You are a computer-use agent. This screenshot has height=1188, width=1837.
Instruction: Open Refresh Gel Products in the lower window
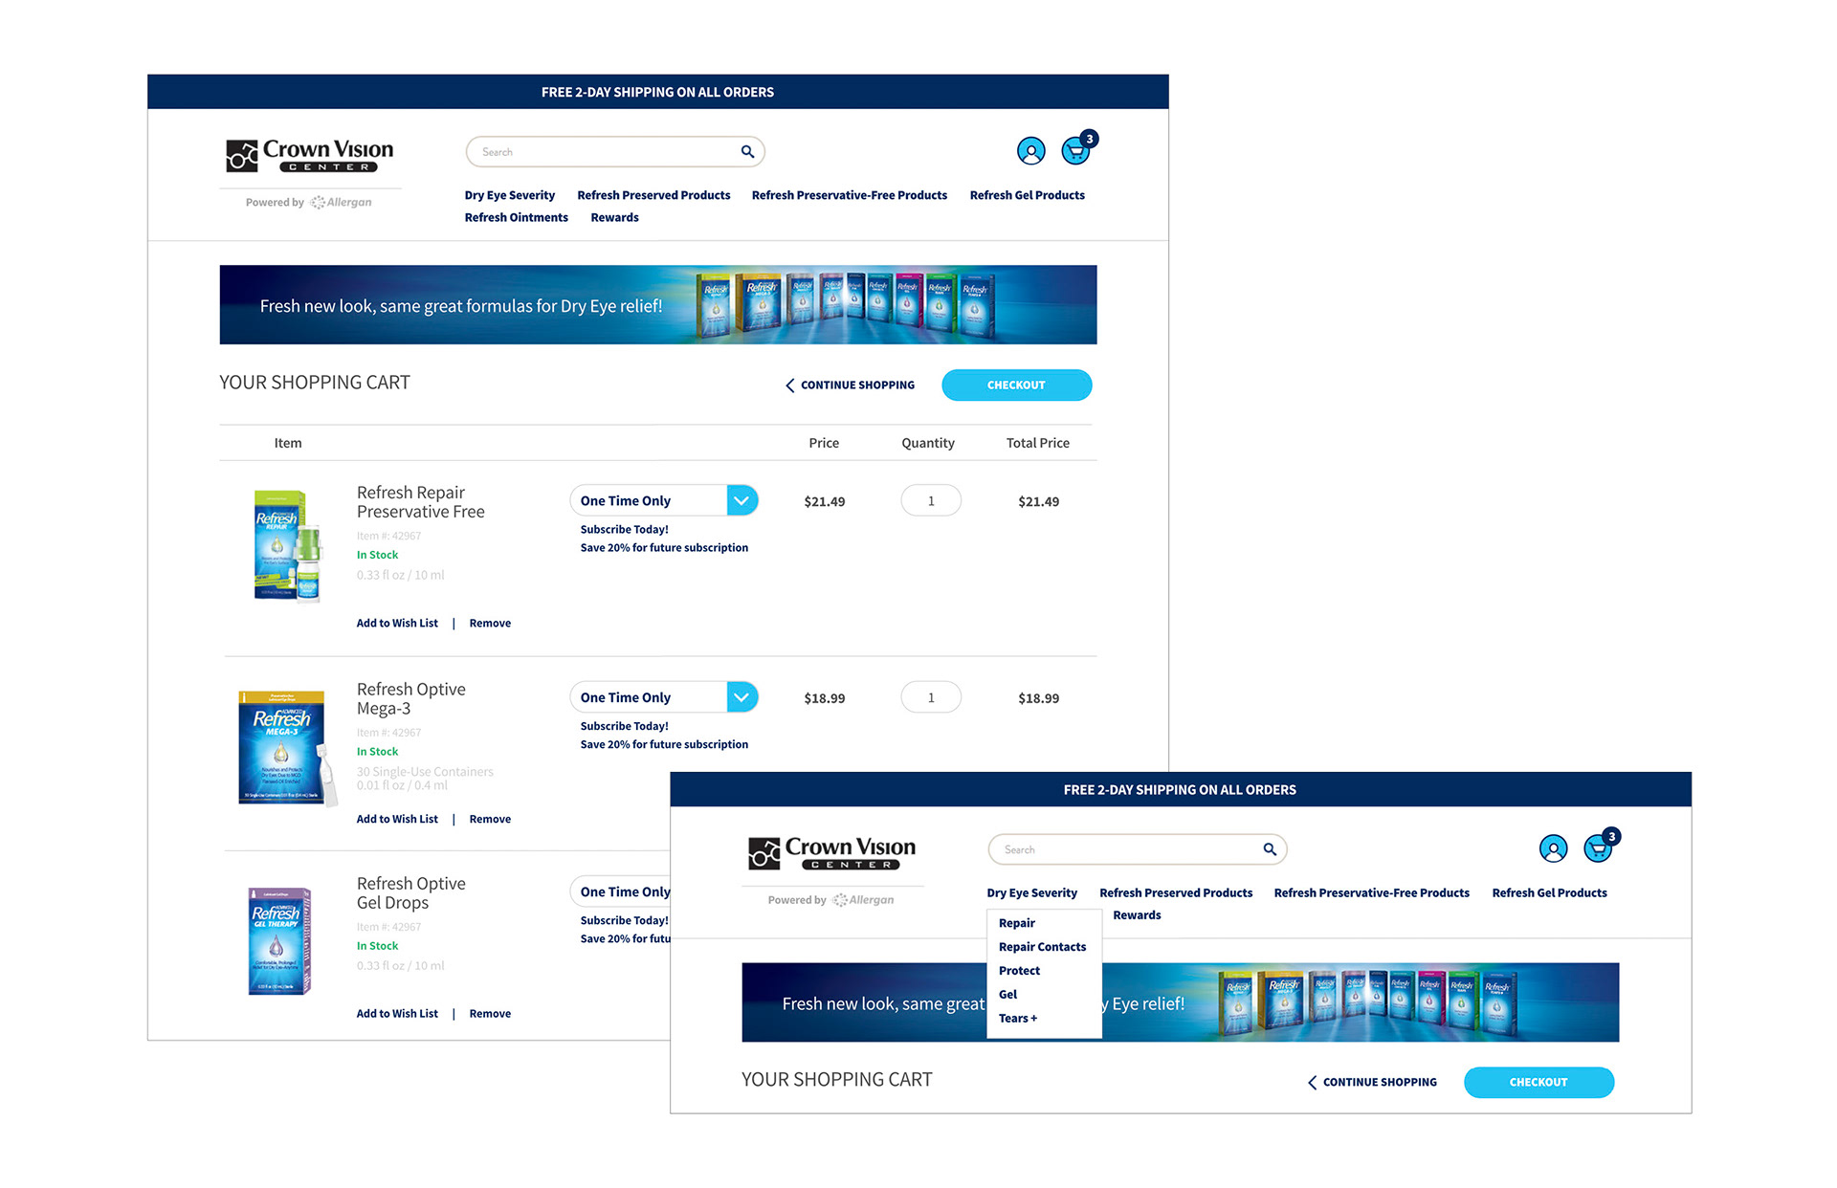click(x=1549, y=892)
